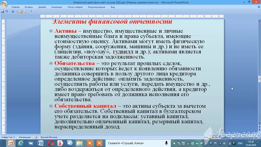The image size is (261, 147).
Task: Go to the Анимация ribbon tab
Action: tap(57, 7)
